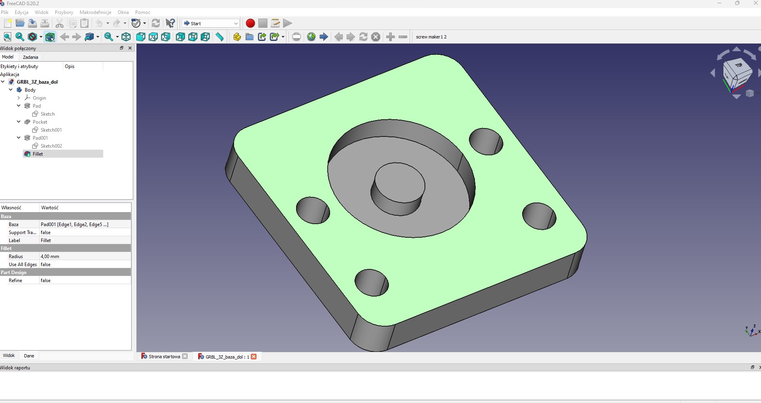Viewport: 761px width, 403px height.
Task: Rotate view using navigation cube left arrow
Action: 713,73
